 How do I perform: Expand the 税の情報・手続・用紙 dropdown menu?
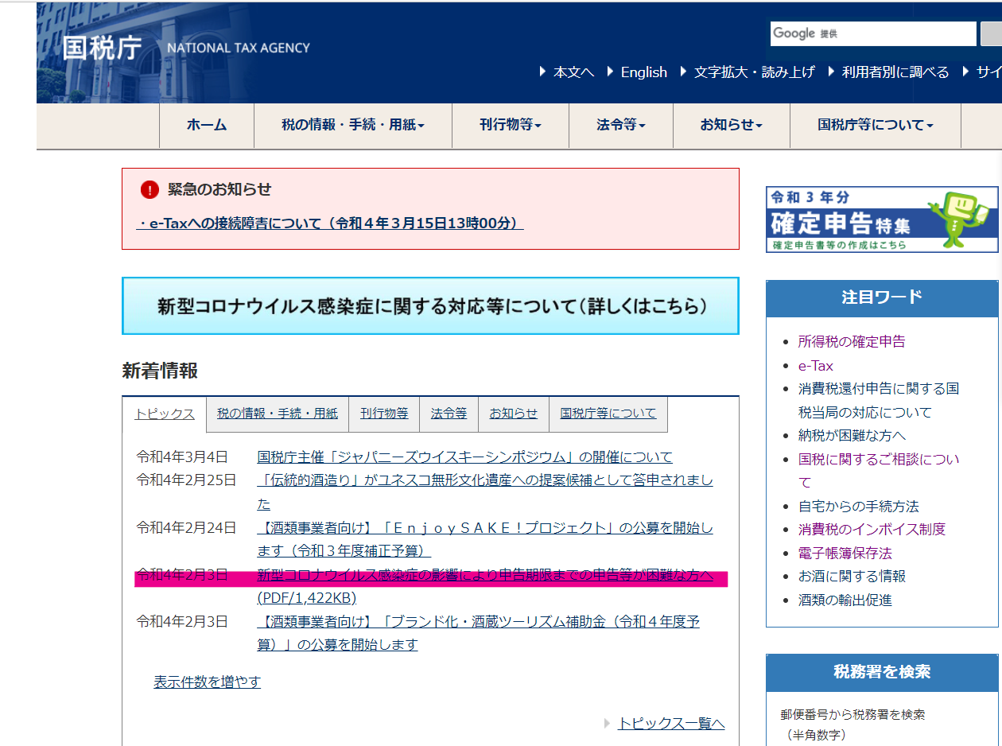[x=352, y=126]
